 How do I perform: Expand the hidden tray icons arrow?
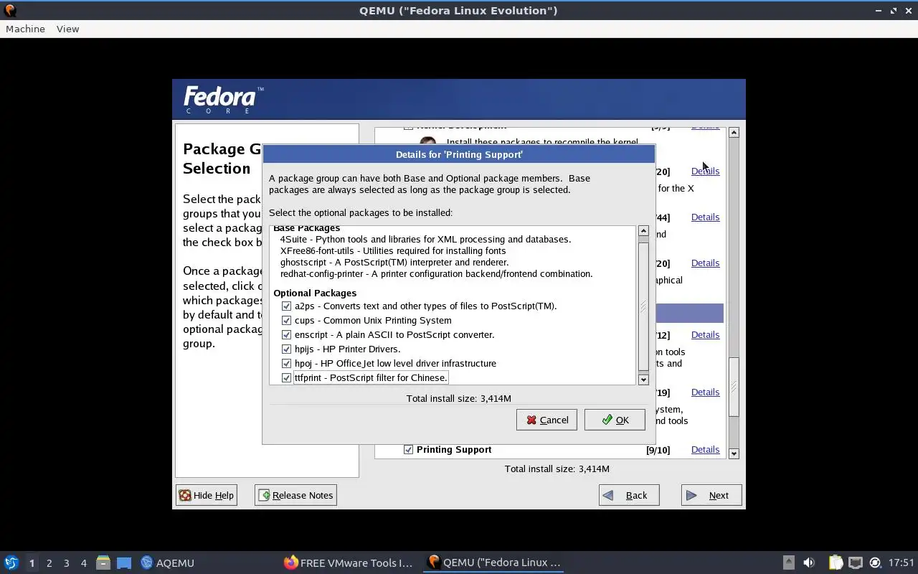788,563
